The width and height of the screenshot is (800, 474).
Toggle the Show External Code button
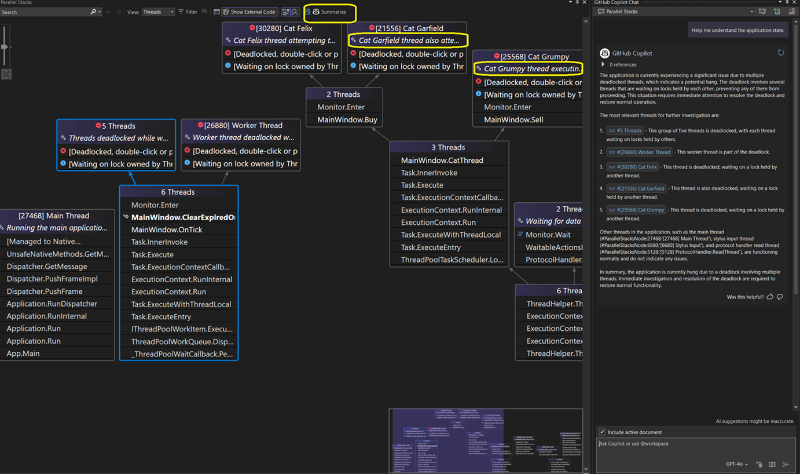point(249,11)
